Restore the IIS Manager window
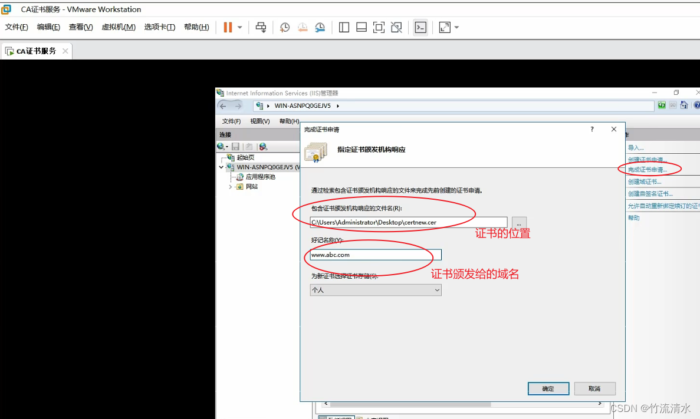 [x=676, y=93]
